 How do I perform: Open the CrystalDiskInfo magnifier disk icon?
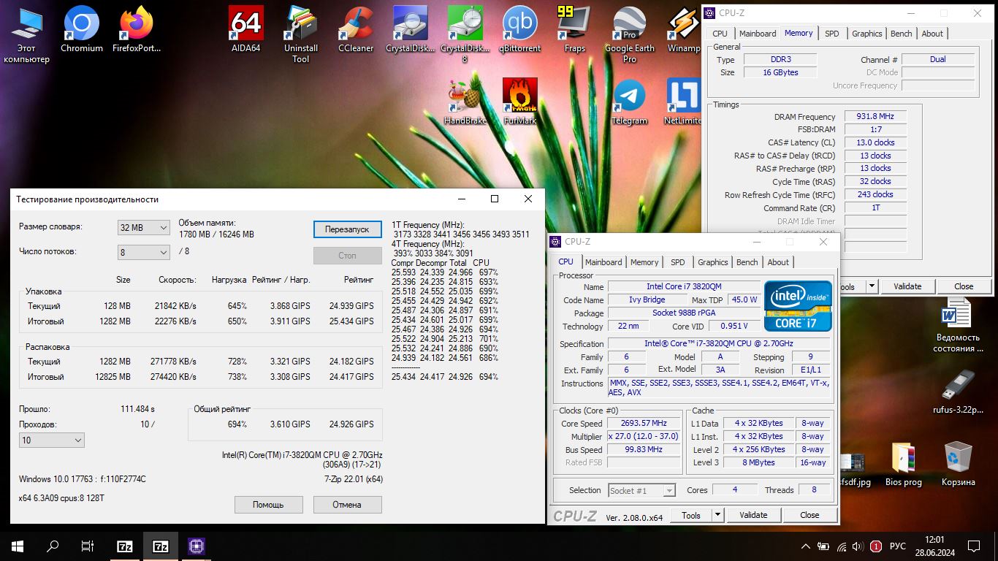click(x=411, y=29)
